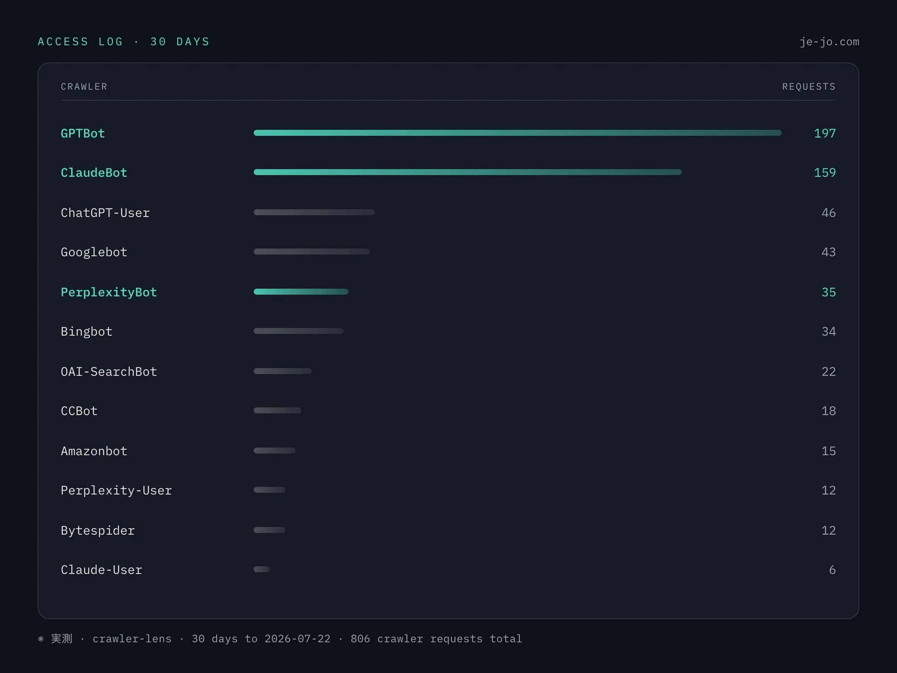Click the GPTBot request bar
Image resolution: width=897 pixels, height=673 pixels.
coord(518,133)
